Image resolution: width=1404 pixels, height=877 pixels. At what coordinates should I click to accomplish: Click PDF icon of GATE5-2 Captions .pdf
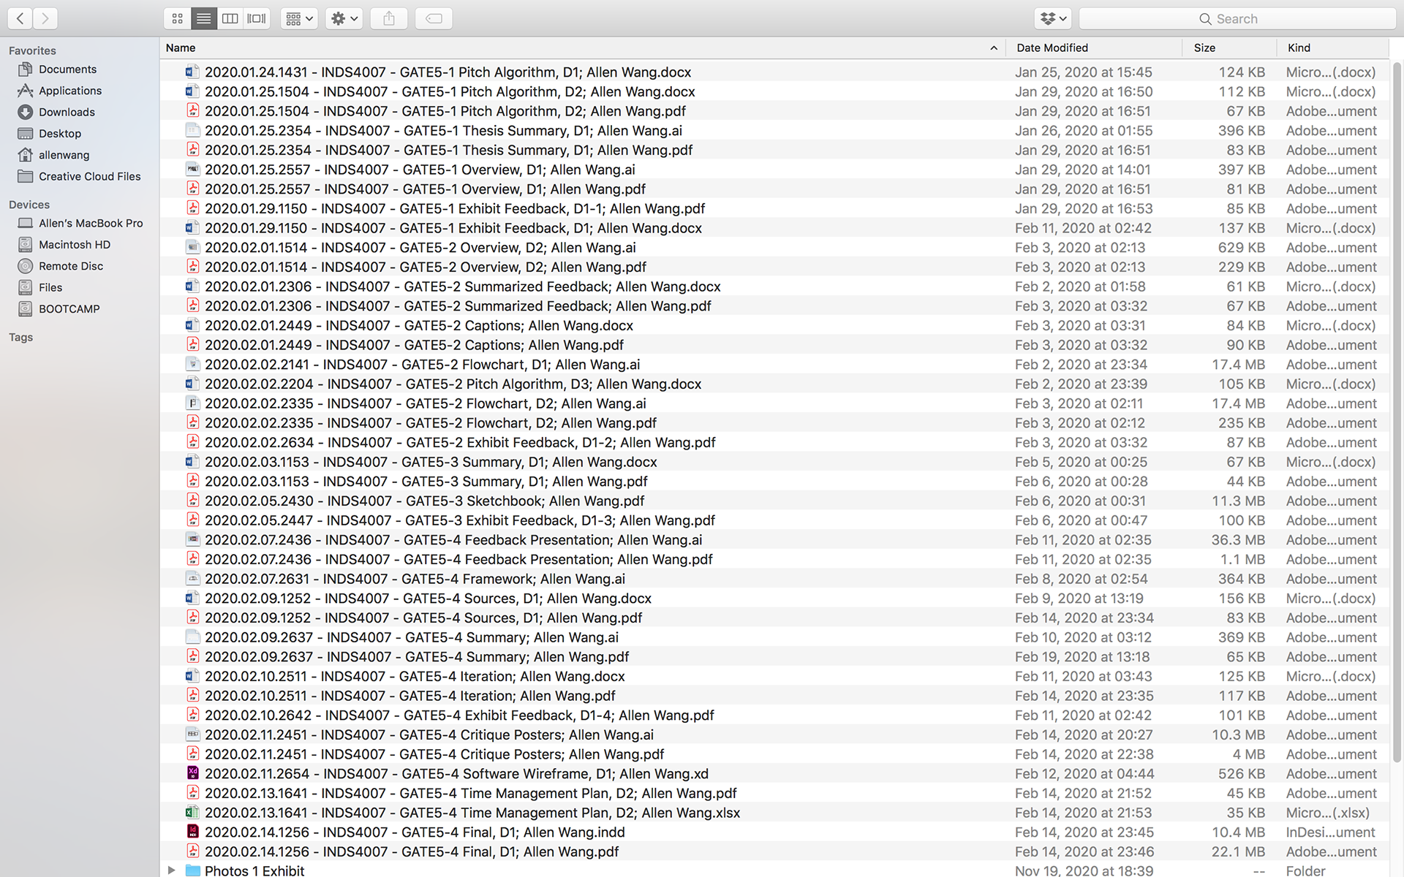click(192, 344)
